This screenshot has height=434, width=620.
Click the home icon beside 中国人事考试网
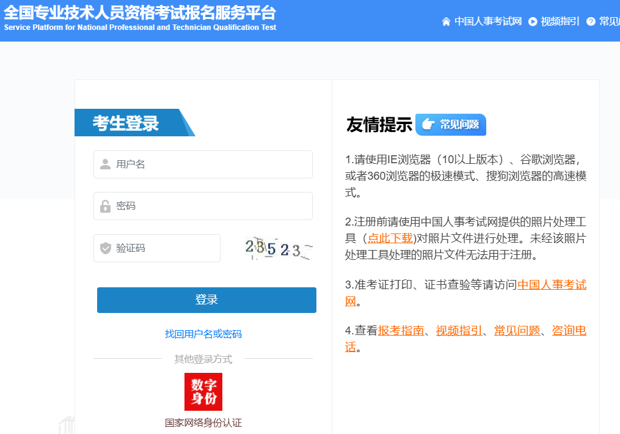click(x=446, y=21)
